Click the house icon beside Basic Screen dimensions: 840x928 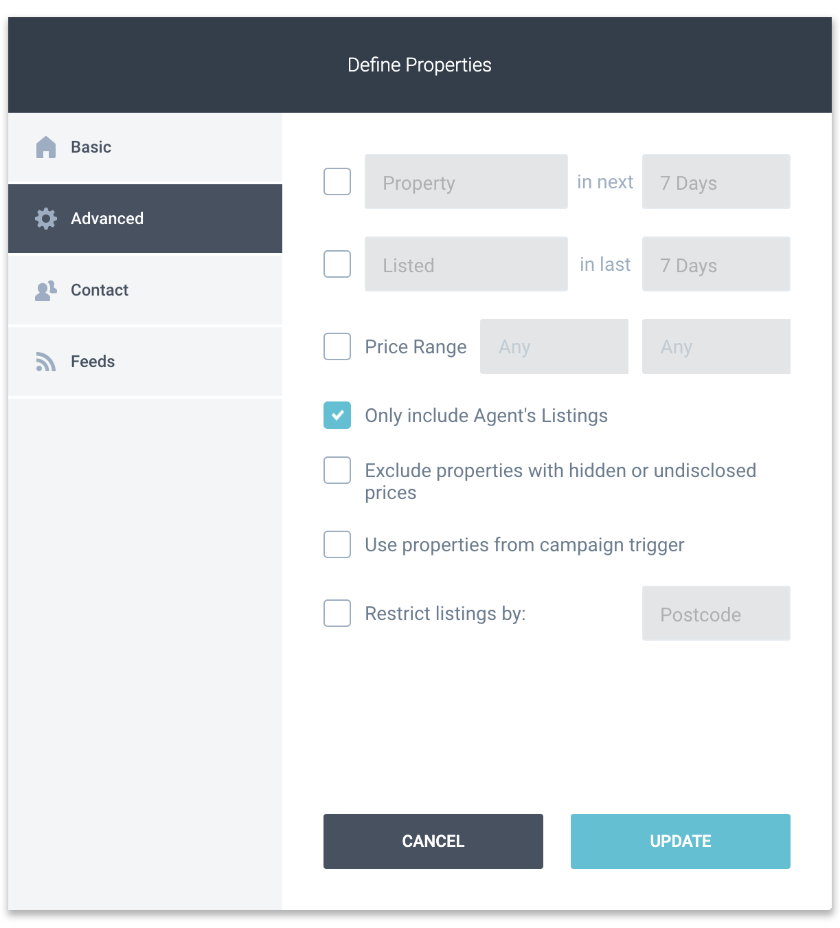[x=46, y=147]
